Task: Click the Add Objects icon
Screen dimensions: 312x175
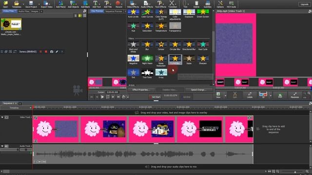Action: (x=73, y=4)
